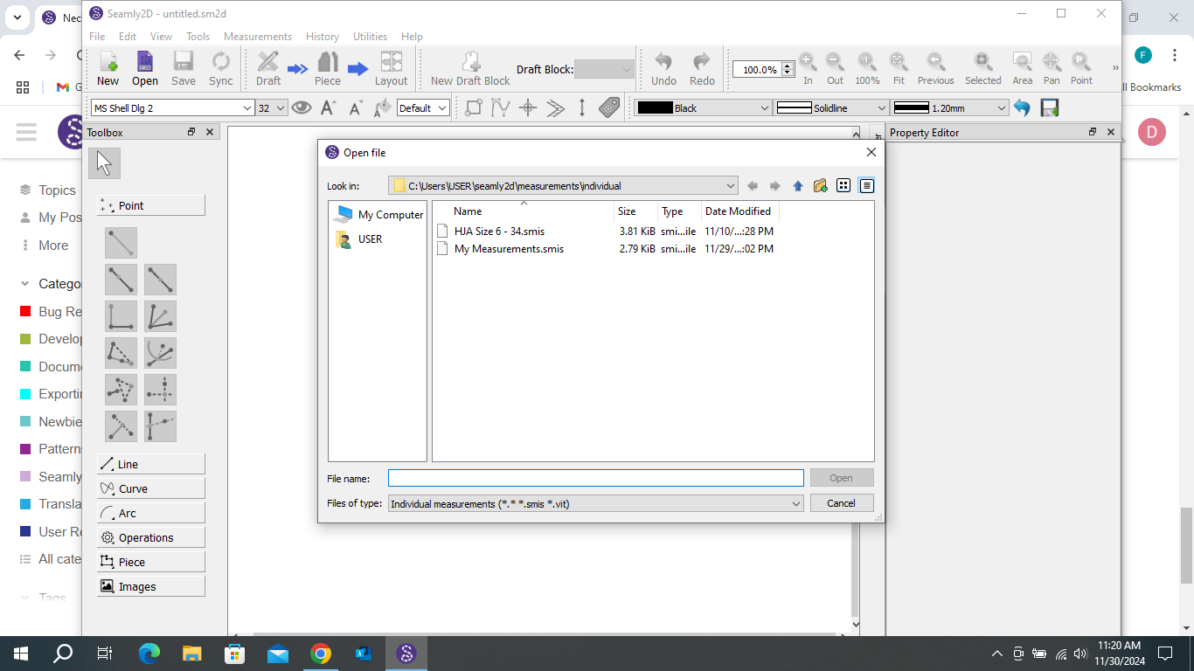1194x671 pixels.
Task: Open the Utilities menu
Action: pos(370,37)
